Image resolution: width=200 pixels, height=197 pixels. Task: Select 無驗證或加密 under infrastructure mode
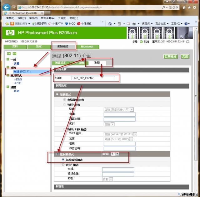pyautogui.click(x=64, y=99)
